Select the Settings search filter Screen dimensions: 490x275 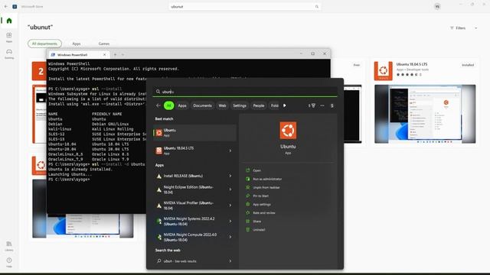[x=240, y=105]
